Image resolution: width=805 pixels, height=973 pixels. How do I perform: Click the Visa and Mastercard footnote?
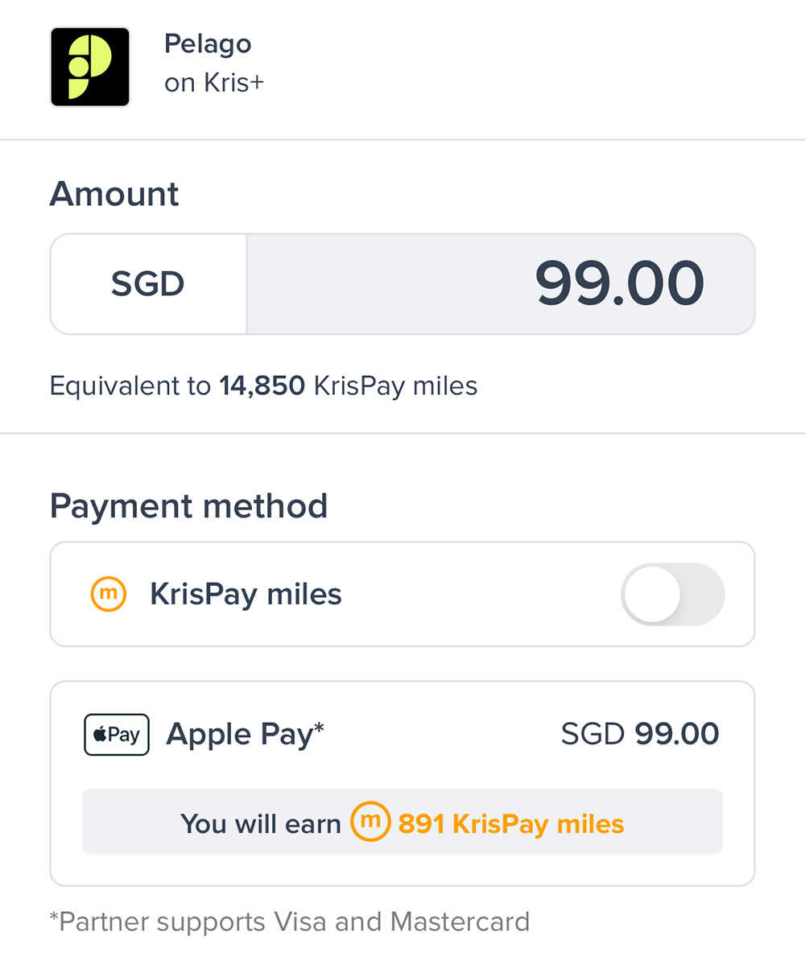pyautogui.click(x=290, y=921)
